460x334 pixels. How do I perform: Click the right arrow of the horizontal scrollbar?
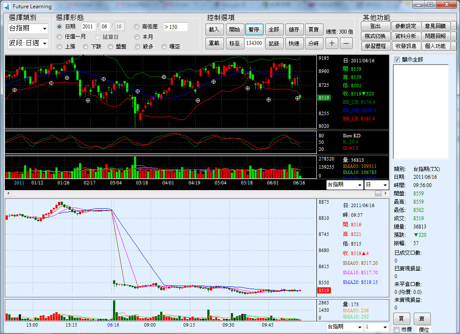385,193
